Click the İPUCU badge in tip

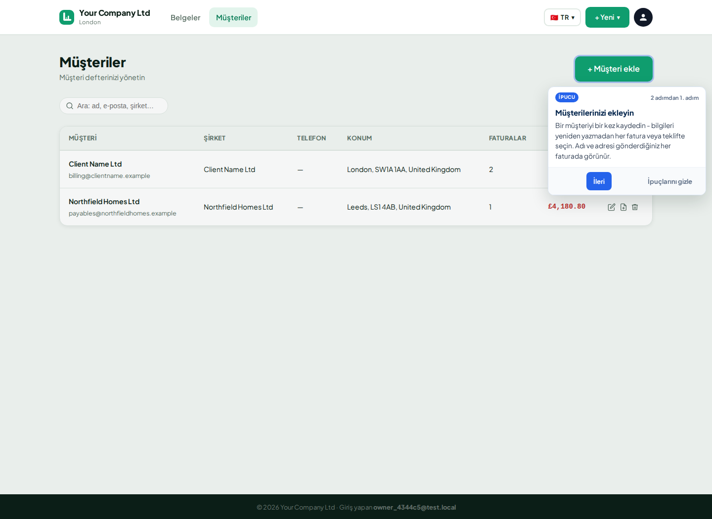[567, 97]
